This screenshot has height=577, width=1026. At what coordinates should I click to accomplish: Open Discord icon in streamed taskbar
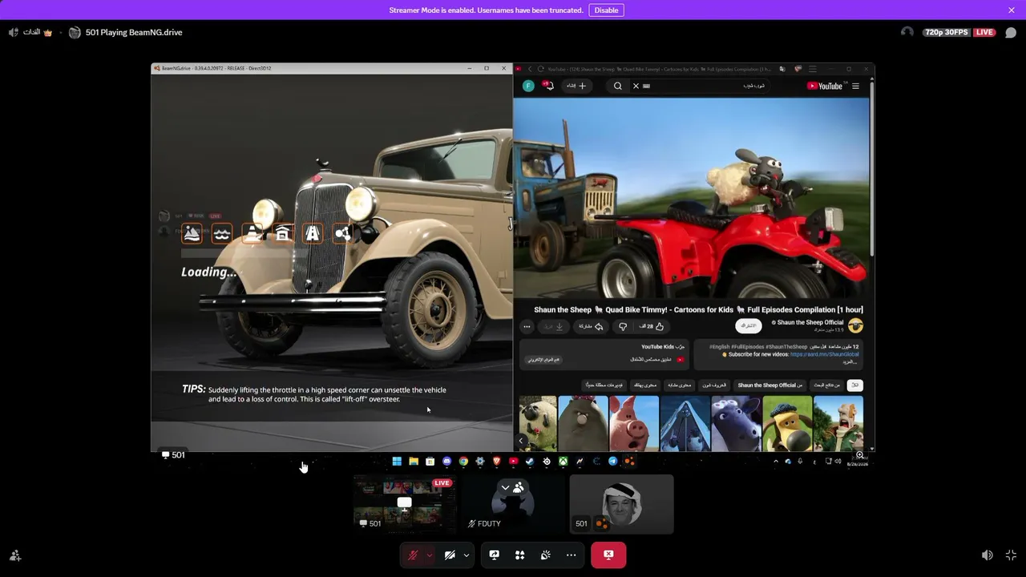pos(446,462)
